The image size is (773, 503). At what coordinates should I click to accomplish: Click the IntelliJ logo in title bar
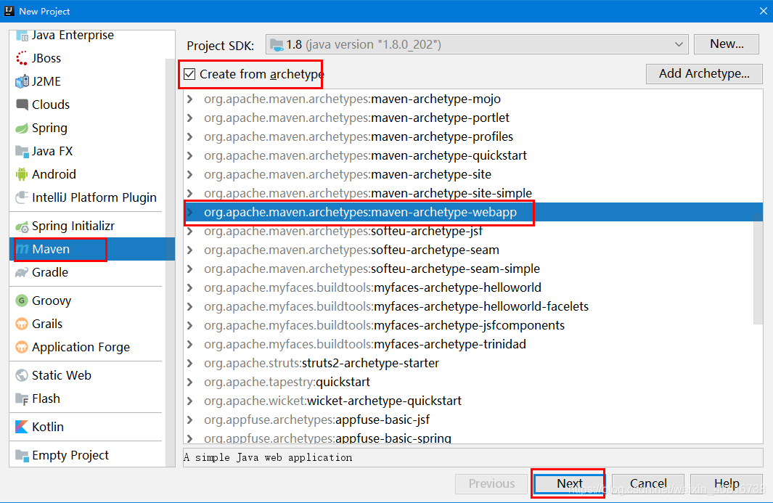(9, 11)
